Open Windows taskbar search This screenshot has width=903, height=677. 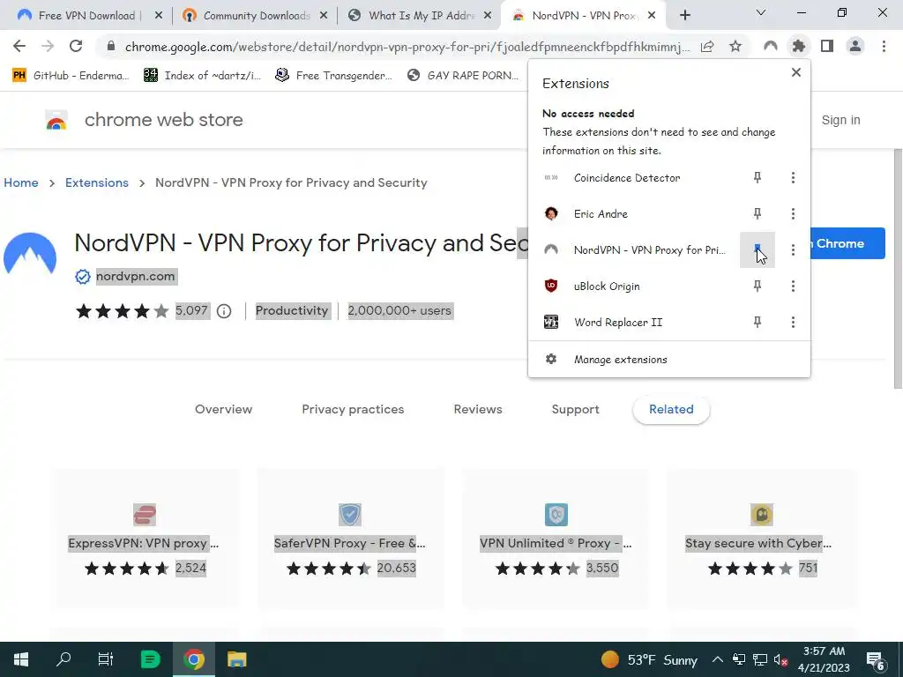click(63, 659)
